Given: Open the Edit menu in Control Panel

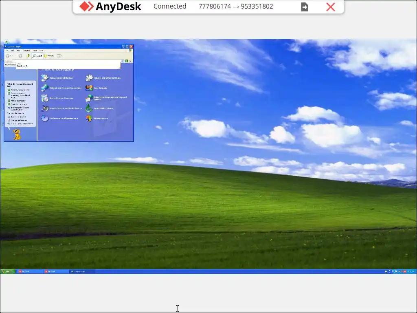Looking at the screenshot, I should point(12,51).
